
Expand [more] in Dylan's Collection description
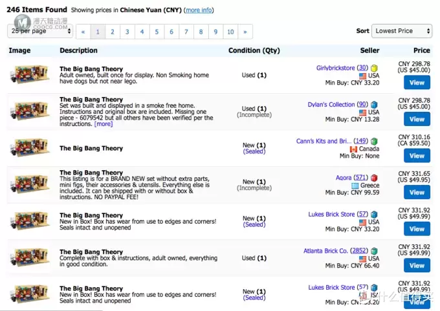104,124
